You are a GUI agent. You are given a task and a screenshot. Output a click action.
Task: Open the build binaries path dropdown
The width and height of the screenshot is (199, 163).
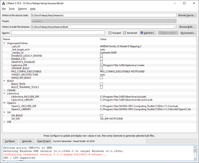175,27
